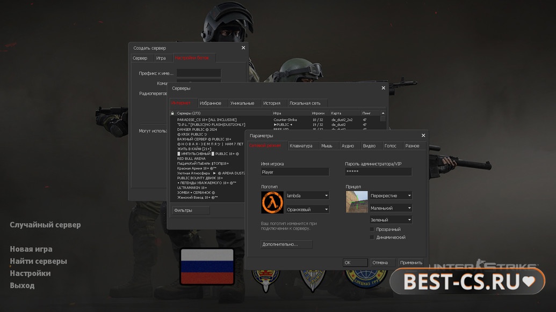Open the lambda logo dropdown
This screenshot has width=556, height=312.
click(307, 196)
